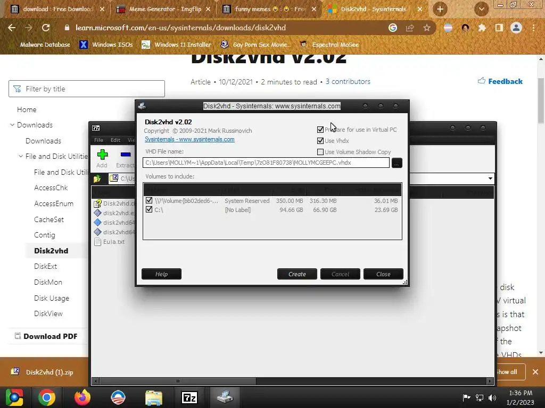The height and width of the screenshot is (408, 545).
Task: Switch to the funny memes tab
Action: (x=269, y=9)
